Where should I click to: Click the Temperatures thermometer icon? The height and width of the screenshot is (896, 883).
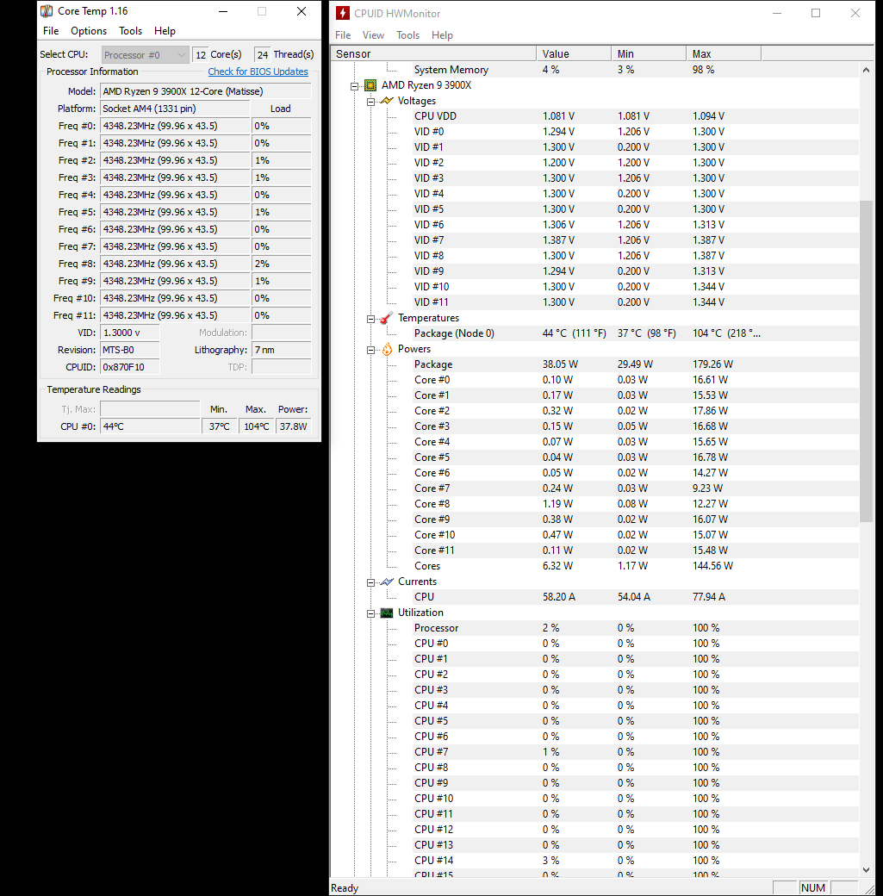coord(387,318)
